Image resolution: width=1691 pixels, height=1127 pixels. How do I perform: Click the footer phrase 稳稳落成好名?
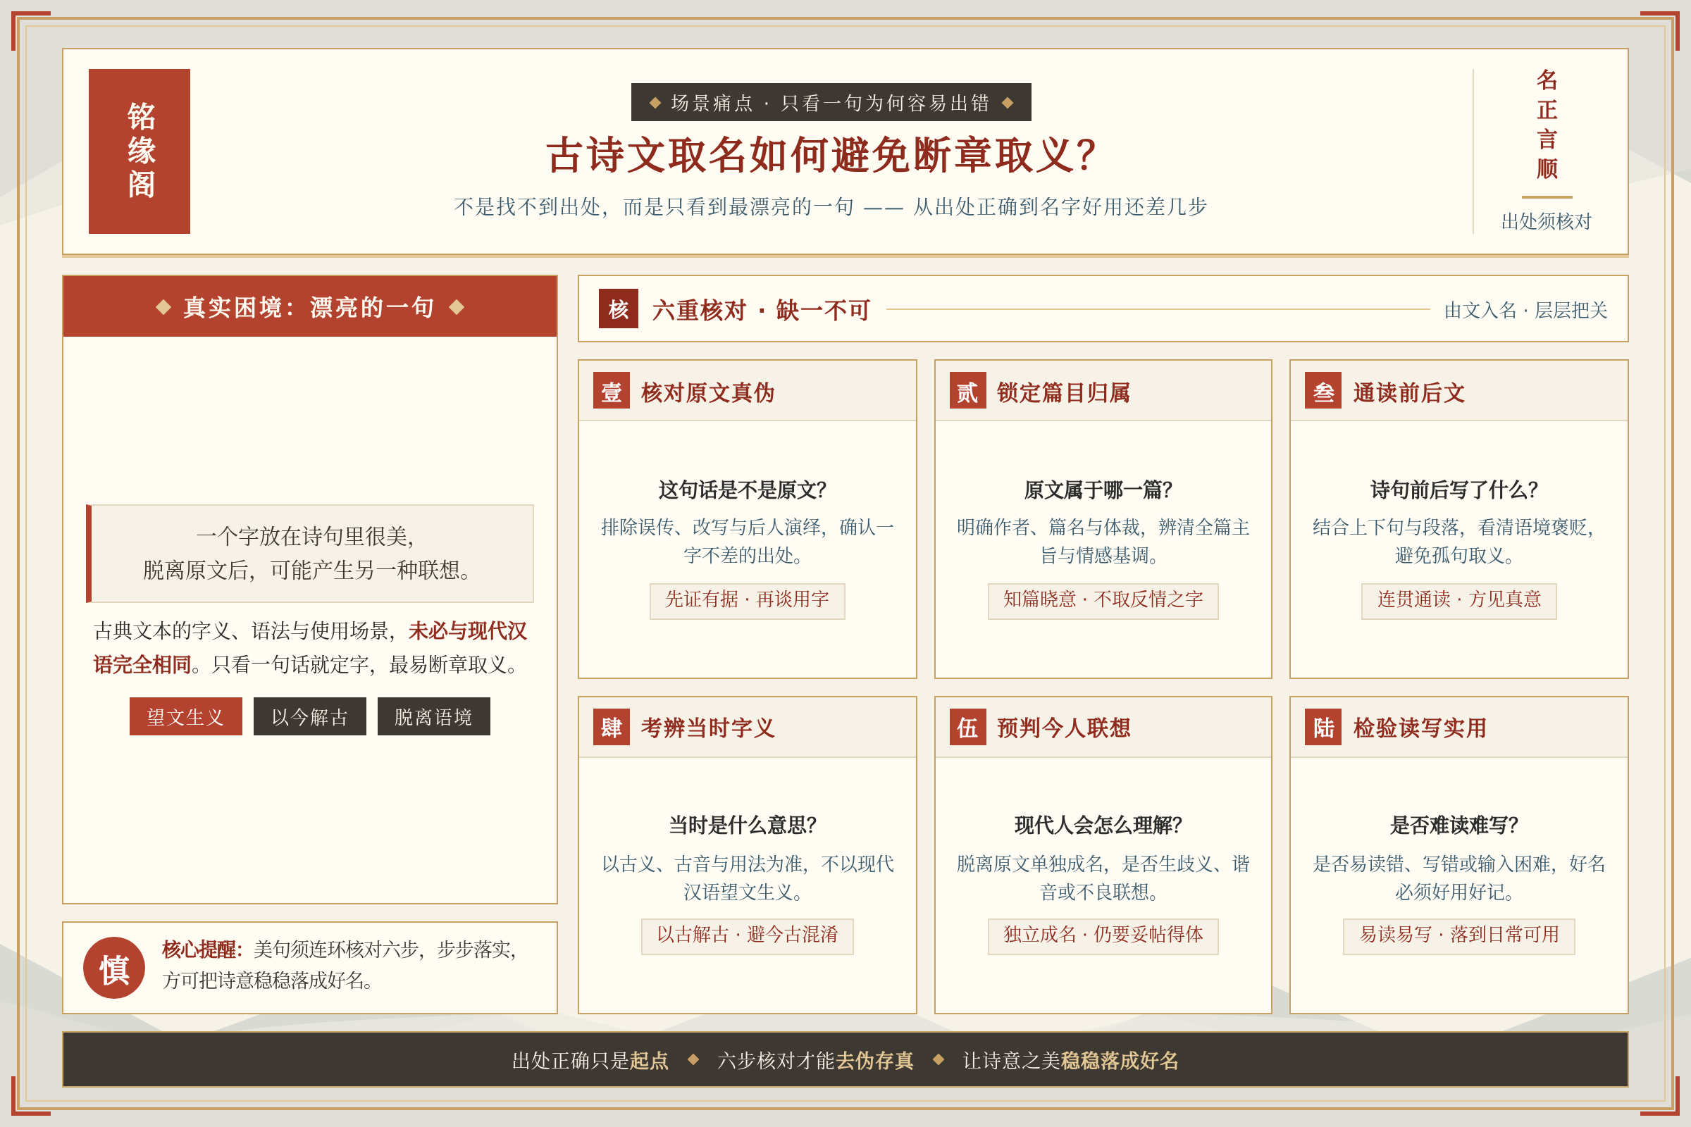click(x=1120, y=1061)
